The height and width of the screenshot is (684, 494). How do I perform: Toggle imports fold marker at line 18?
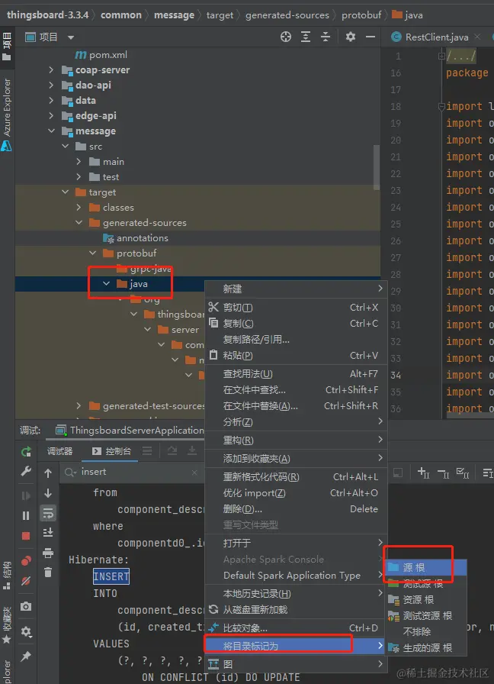pos(441,106)
